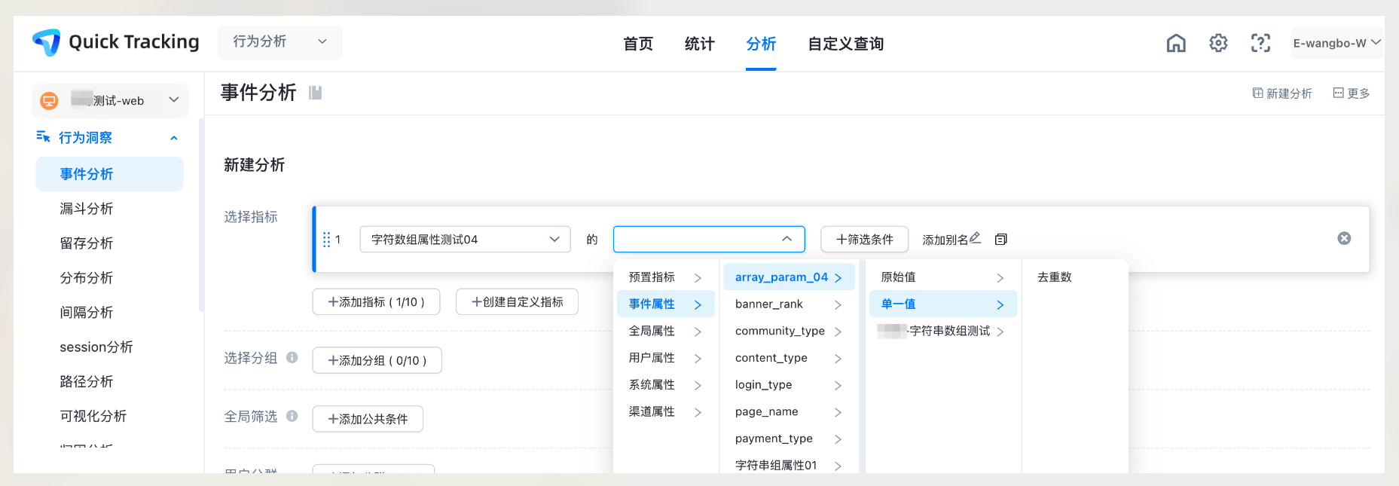Switch to the 统计 tab
Image resolution: width=1399 pixels, height=486 pixels.
[x=699, y=44]
